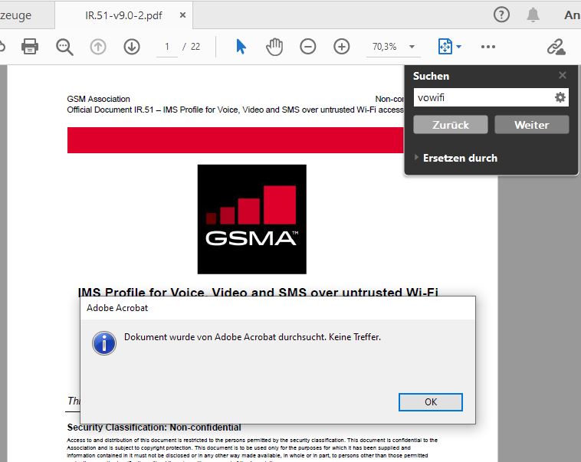Click the Official Document IR.51 header line
Image resolution: width=581 pixels, height=462 pixels.
235,110
